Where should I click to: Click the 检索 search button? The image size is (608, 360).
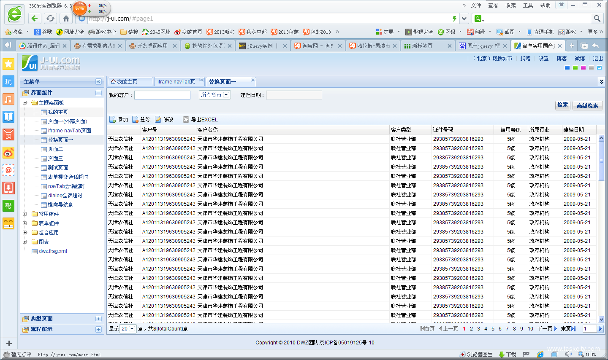tap(562, 105)
